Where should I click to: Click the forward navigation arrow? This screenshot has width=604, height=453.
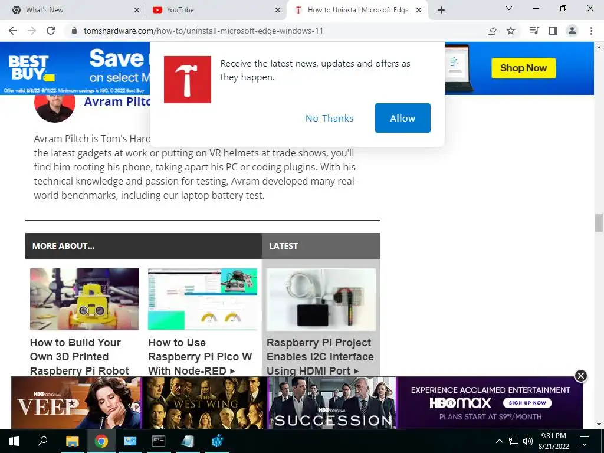click(32, 31)
